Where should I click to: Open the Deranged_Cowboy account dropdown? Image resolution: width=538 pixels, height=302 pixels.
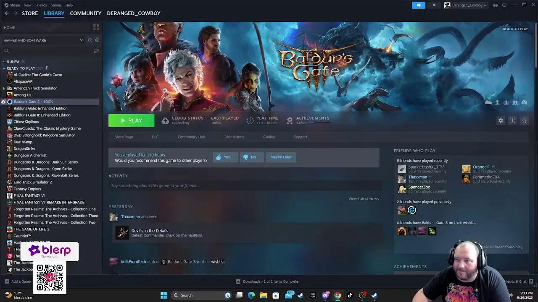click(465, 5)
